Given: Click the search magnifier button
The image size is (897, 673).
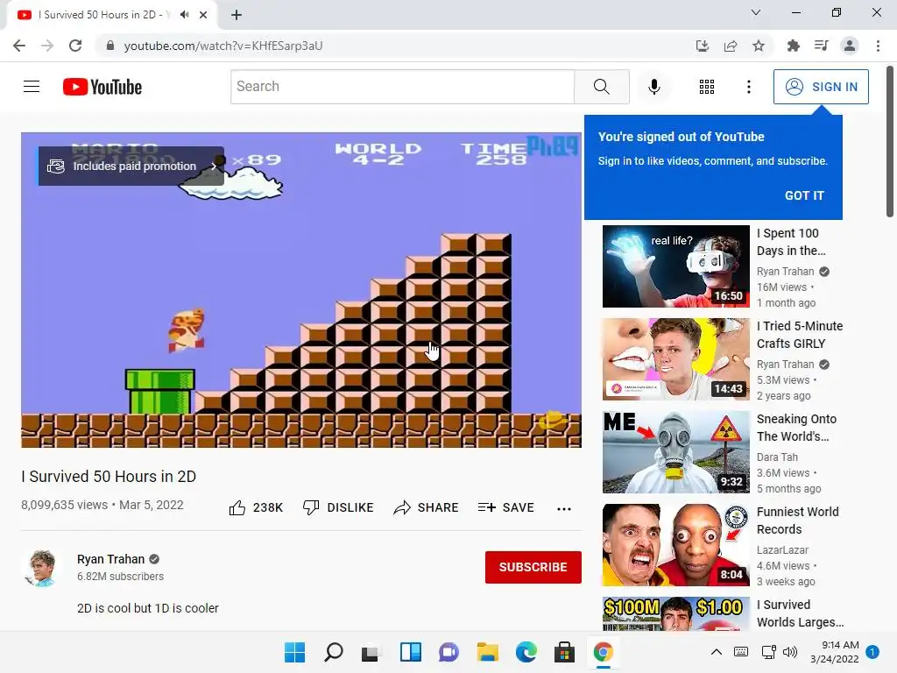Looking at the screenshot, I should tap(601, 87).
